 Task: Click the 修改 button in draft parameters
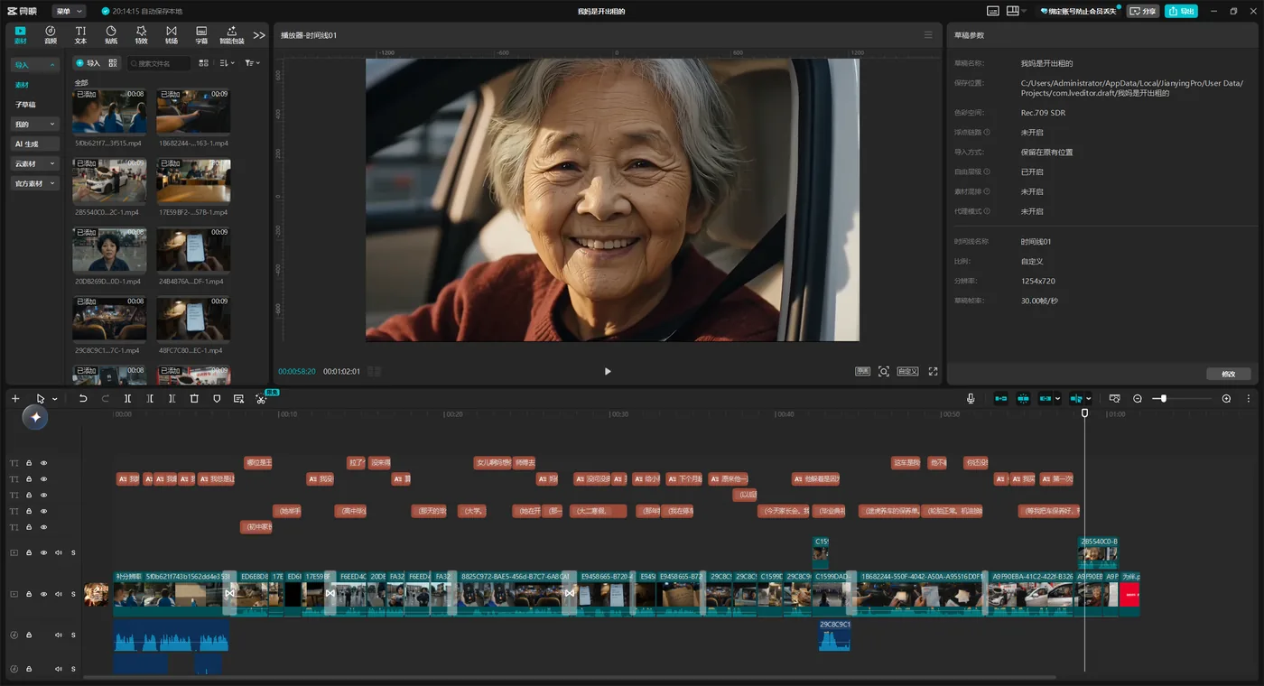click(x=1229, y=374)
